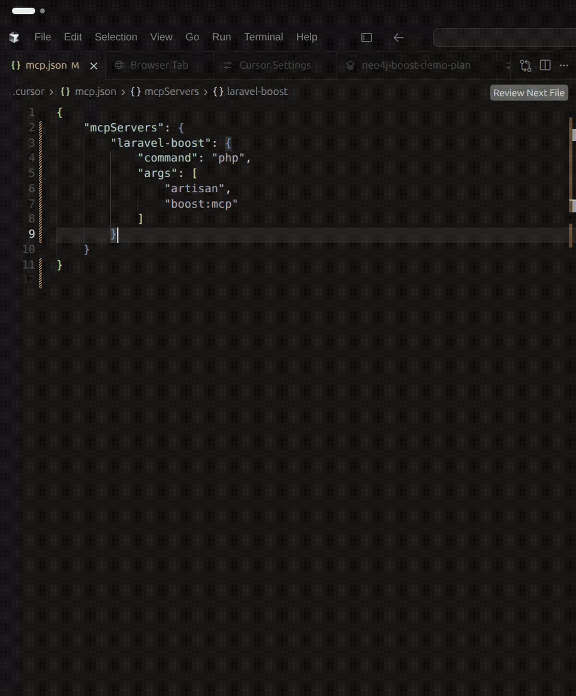The width and height of the screenshot is (576, 696).
Task: Click the JSON file icon on mcp.json tab
Action: 16,65
